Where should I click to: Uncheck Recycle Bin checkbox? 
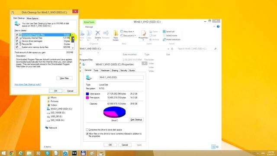(x=17, y=44)
